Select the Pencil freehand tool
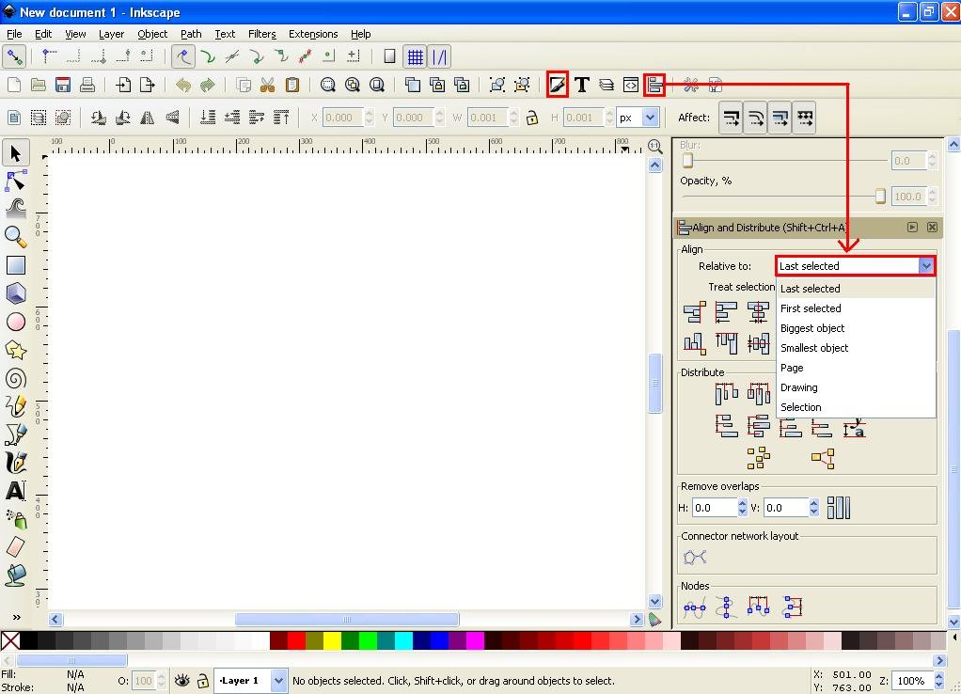This screenshot has width=961, height=694. (x=15, y=406)
